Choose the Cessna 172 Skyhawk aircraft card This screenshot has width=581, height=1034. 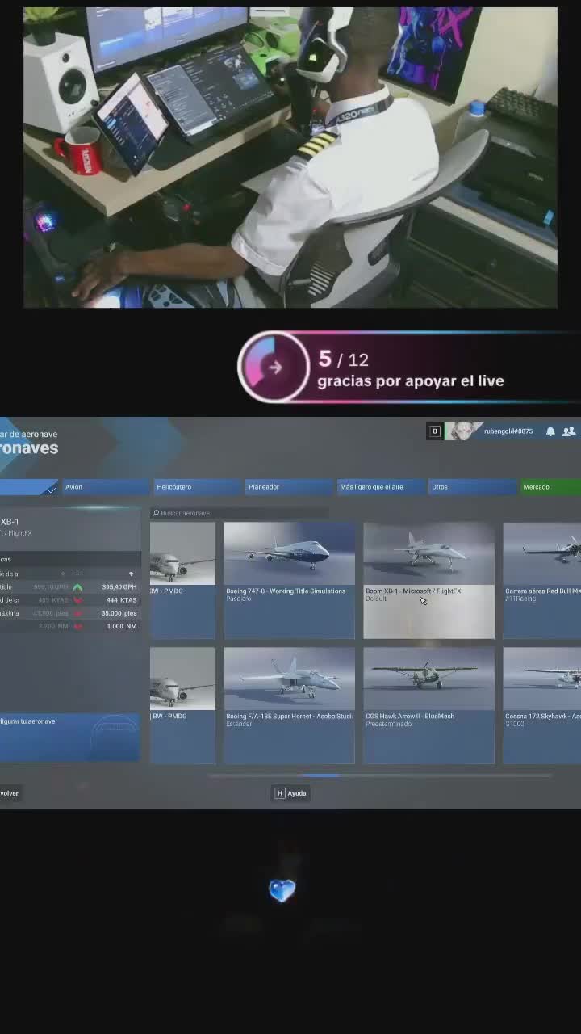tap(541, 705)
